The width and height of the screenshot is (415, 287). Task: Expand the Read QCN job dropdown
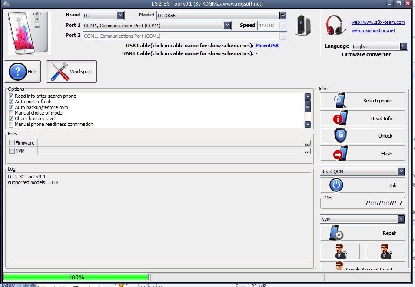click(401, 171)
